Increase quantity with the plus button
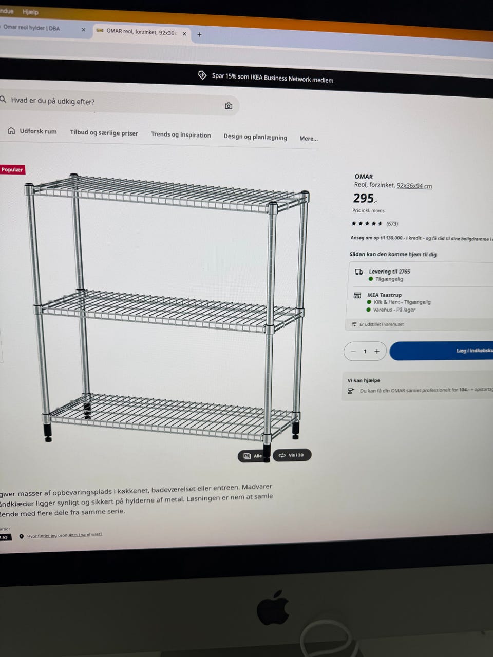493x657 pixels. (x=377, y=351)
